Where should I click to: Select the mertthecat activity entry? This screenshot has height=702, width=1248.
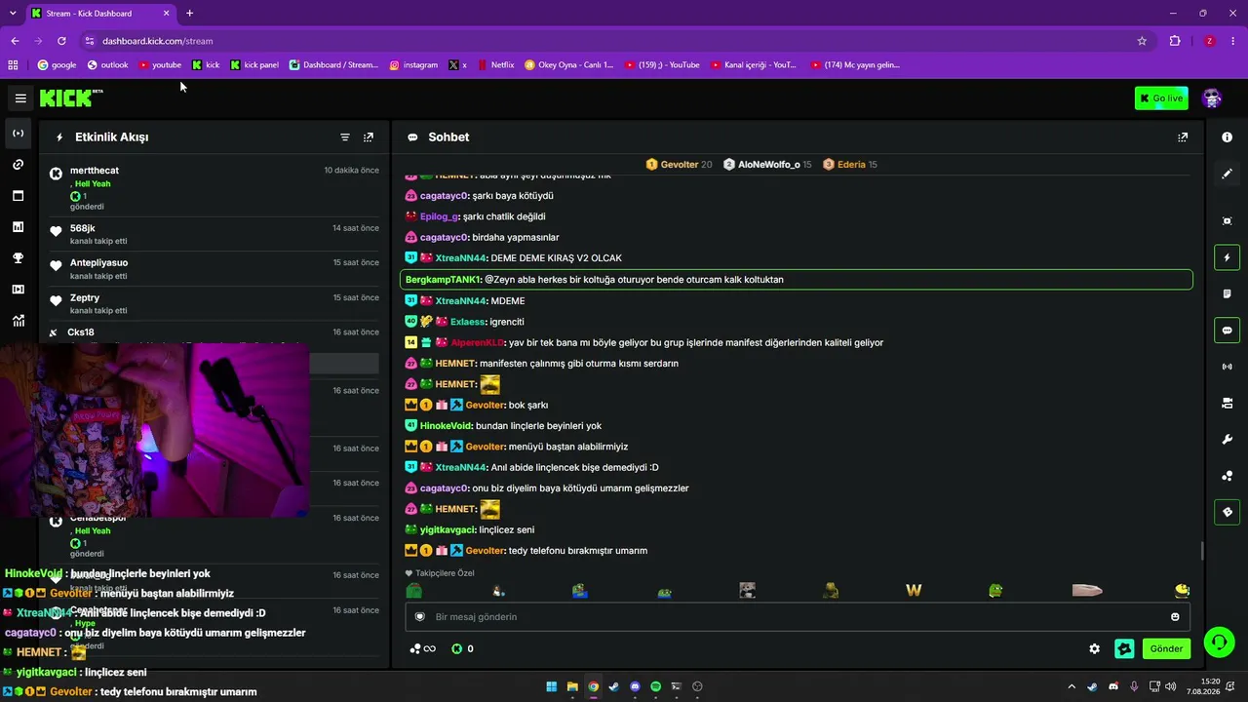click(214, 188)
